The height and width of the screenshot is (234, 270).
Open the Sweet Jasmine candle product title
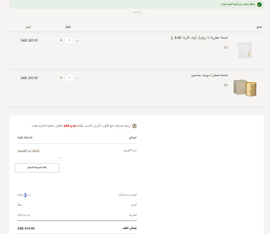[x=209, y=75]
